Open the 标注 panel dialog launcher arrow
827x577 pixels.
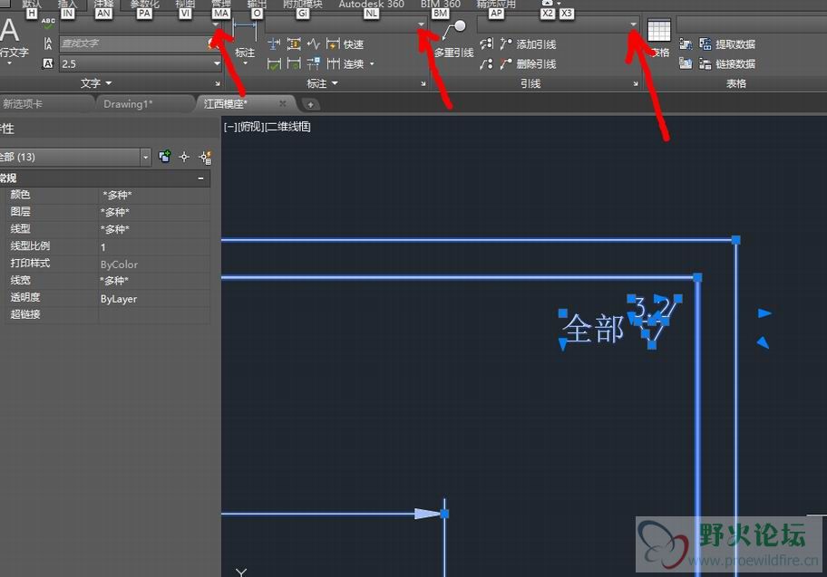[x=423, y=83]
